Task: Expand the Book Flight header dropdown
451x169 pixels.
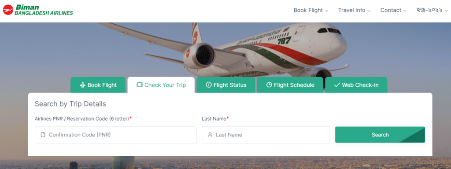Action: coord(311,11)
